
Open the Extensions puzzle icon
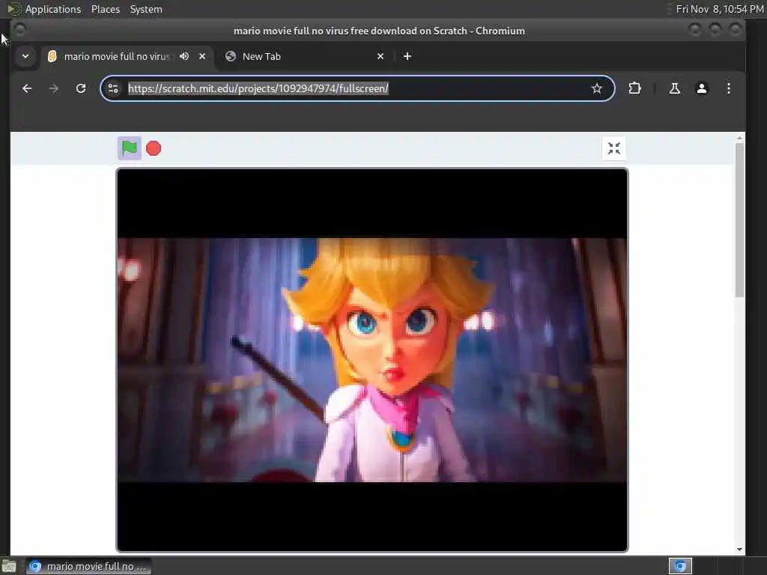coord(634,88)
